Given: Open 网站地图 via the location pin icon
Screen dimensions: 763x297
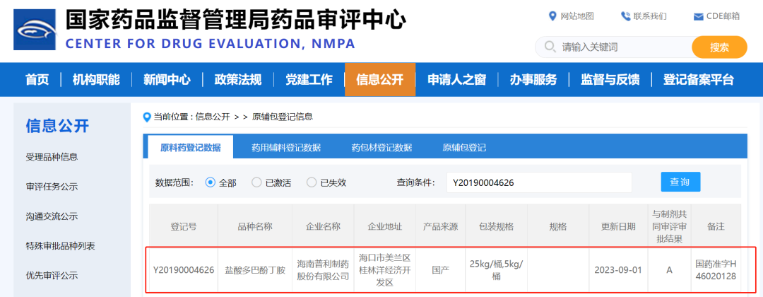Looking at the screenshot, I should (x=552, y=16).
